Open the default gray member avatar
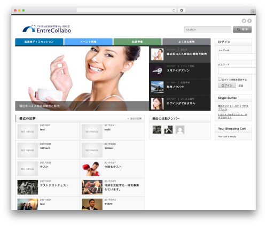Screen dimensions: 267x226 [180, 129]
